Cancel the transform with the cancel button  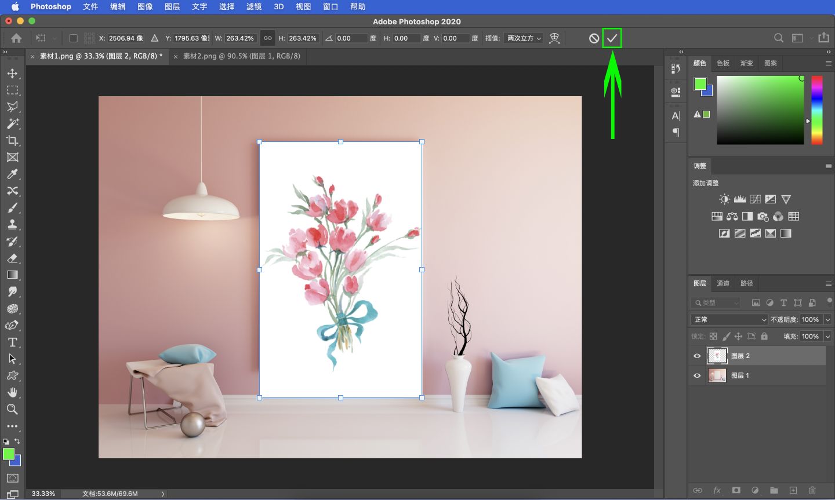coord(594,38)
